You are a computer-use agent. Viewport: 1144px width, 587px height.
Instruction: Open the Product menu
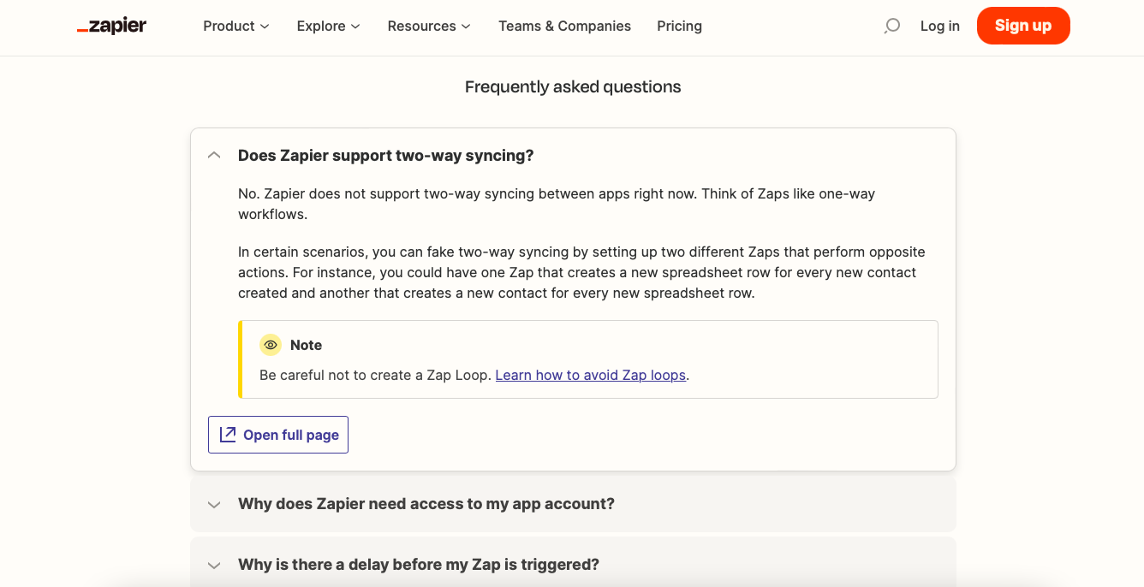tap(236, 26)
